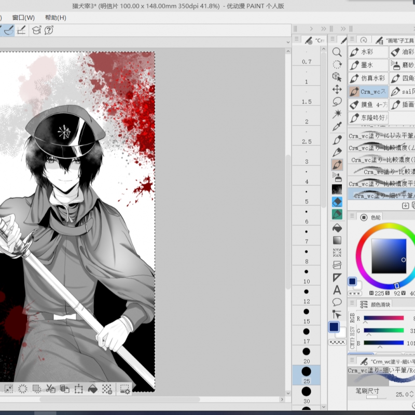Switch to the 色轮 color wheel tab
The height and width of the screenshot is (415, 415).
coord(371,217)
